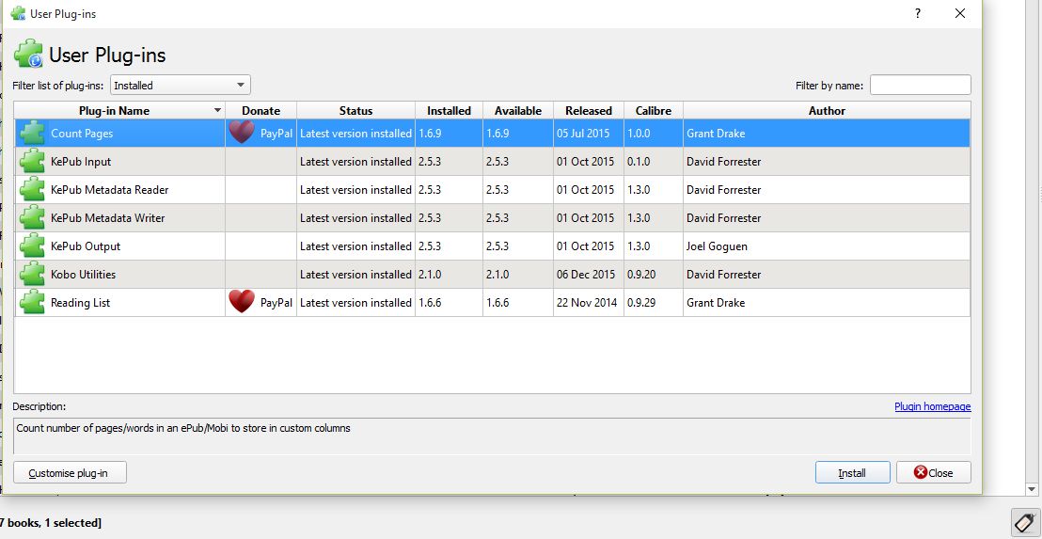
Task: Click the plug-in description text box
Action: coord(492,436)
